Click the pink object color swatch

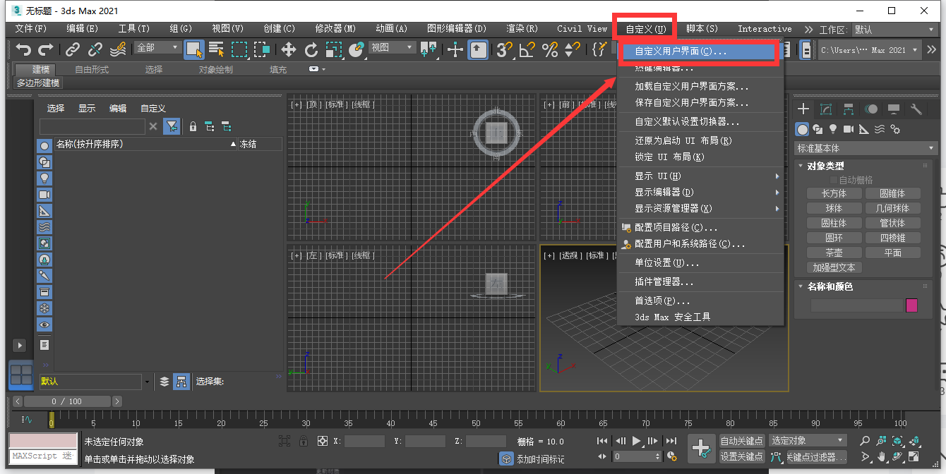point(912,305)
